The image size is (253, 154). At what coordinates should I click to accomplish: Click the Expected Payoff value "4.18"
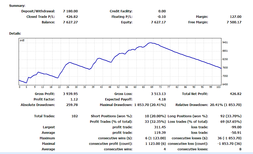[x=162, y=99]
